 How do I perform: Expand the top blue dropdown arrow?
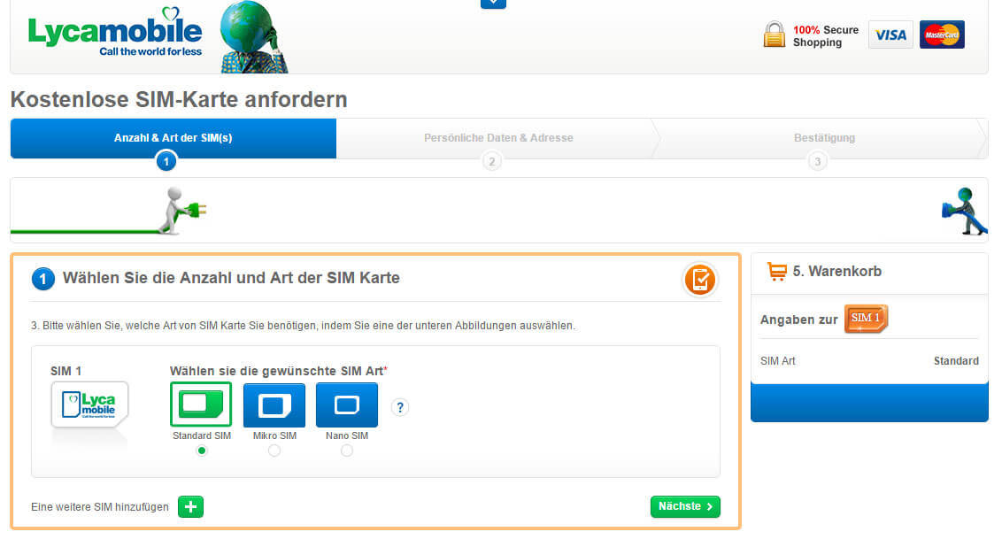point(493,4)
